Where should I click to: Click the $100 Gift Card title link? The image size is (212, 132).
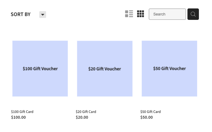click(x=22, y=112)
